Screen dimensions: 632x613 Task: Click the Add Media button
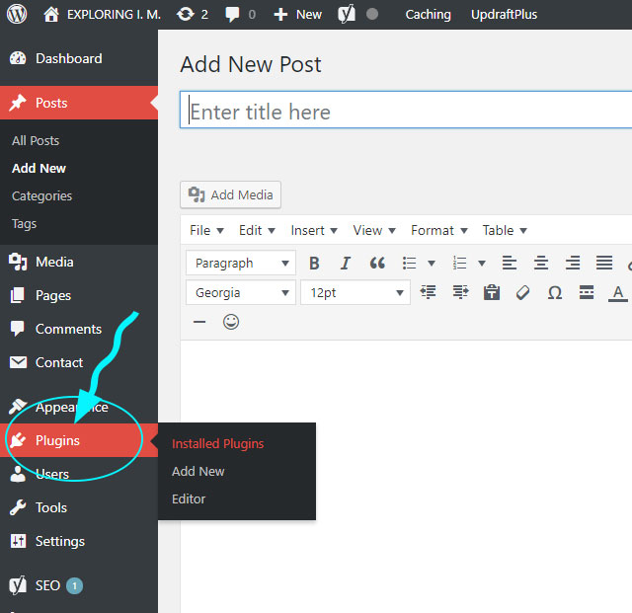pos(230,194)
